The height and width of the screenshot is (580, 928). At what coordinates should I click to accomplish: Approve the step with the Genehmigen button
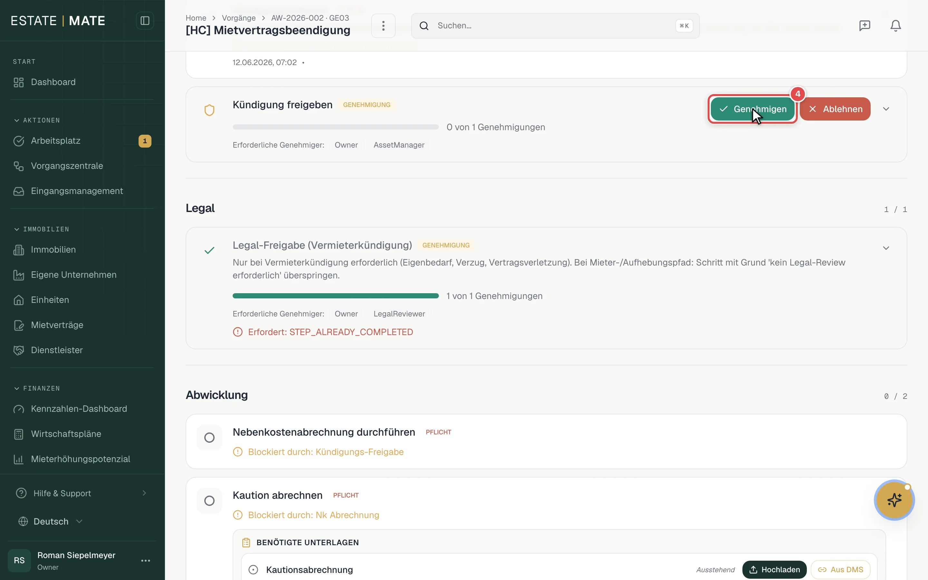752,109
